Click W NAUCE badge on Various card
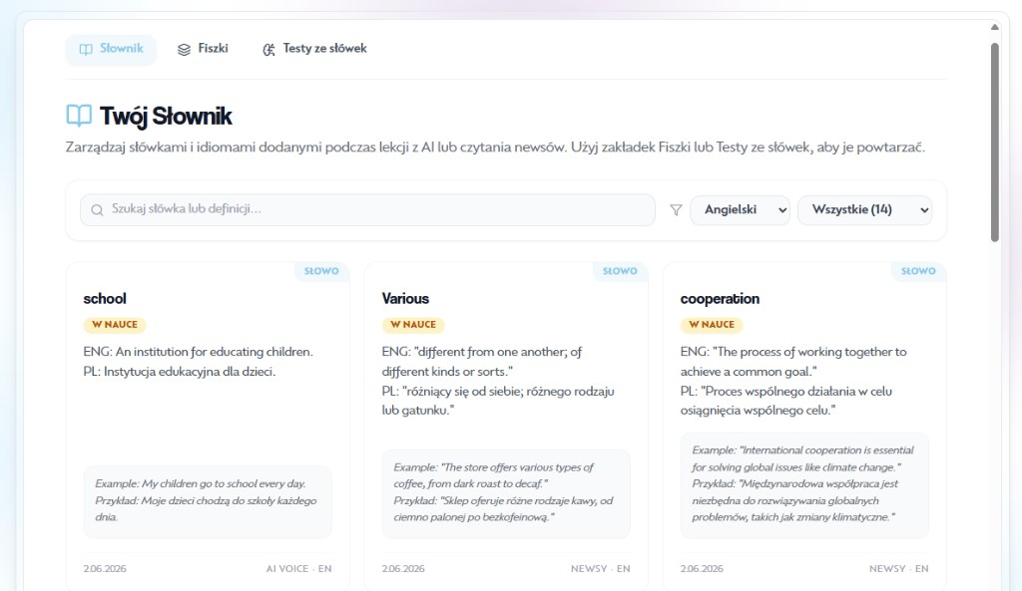This screenshot has height=591, width=1022. (413, 324)
